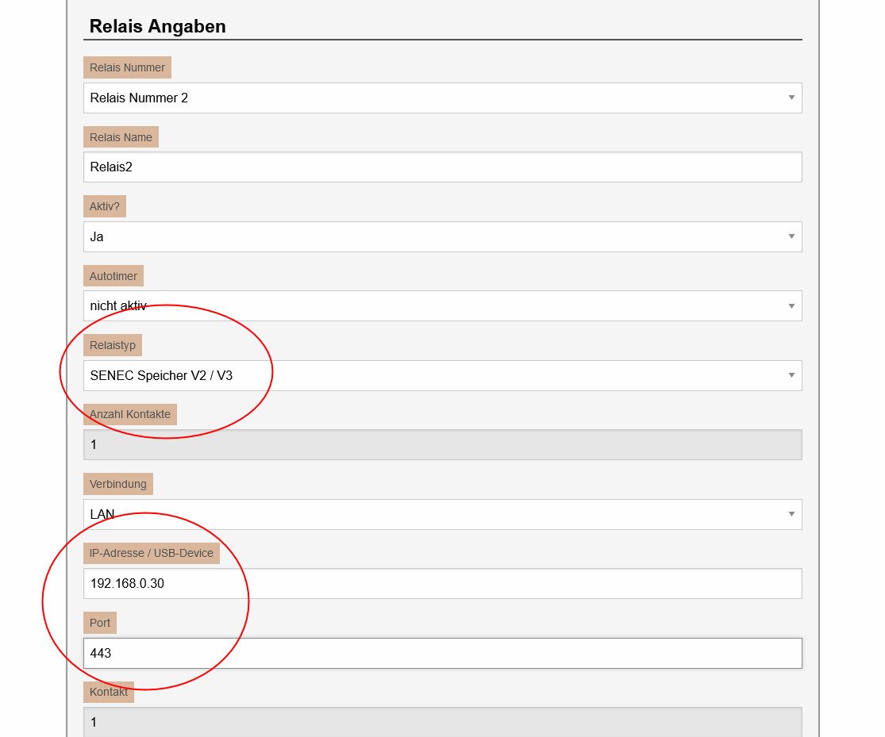Click the greyed-out Anzahl Kontakte field
The image size is (885, 737).
[x=442, y=445]
